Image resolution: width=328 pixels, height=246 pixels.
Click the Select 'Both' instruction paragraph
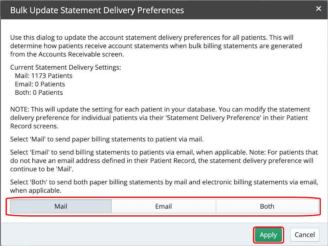pos(164,186)
